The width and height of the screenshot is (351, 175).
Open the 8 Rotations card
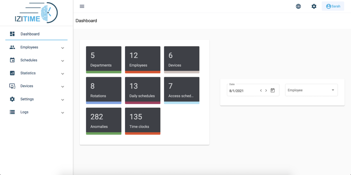[x=104, y=91]
